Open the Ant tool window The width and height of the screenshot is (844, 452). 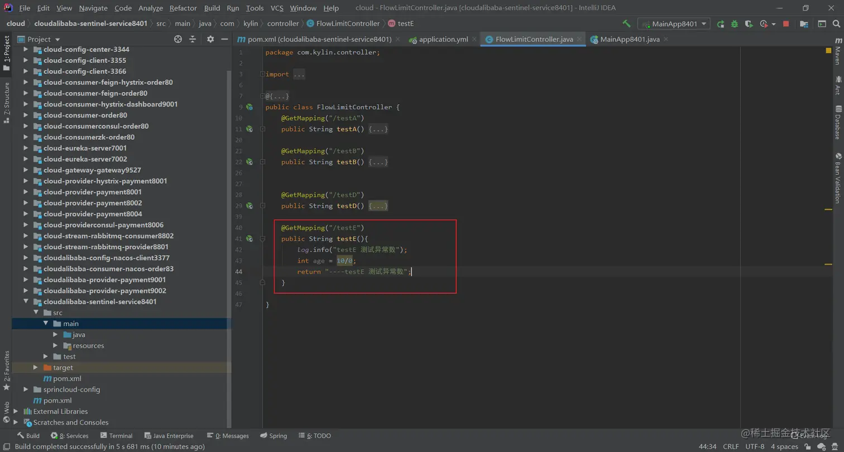(x=838, y=84)
